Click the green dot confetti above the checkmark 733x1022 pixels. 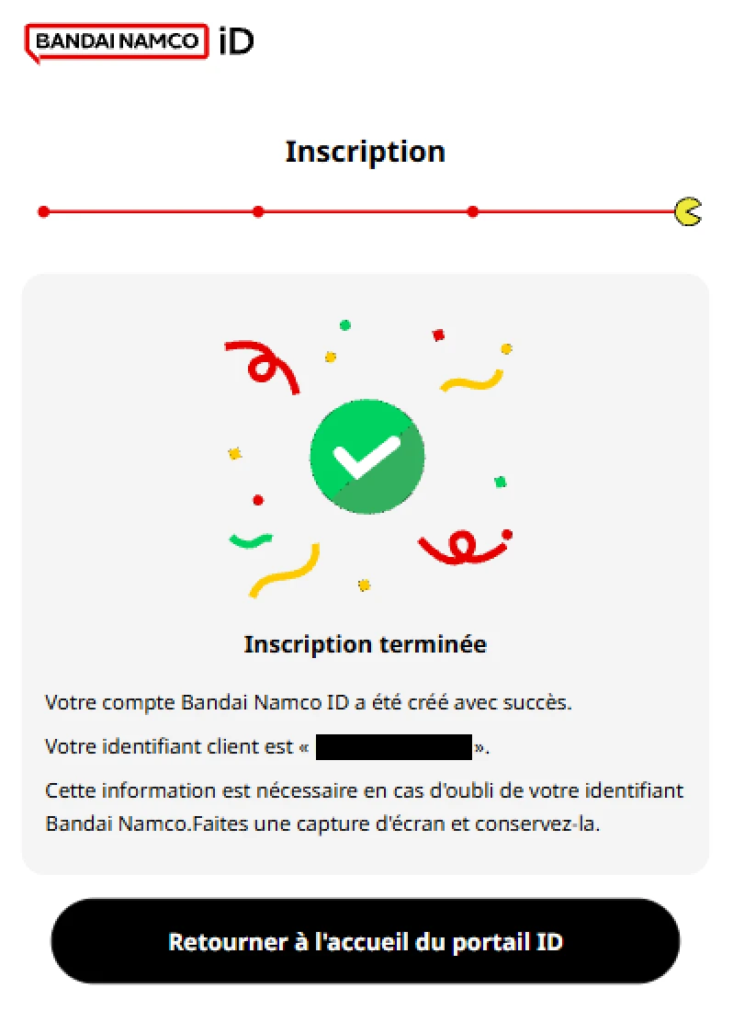(345, 324)
